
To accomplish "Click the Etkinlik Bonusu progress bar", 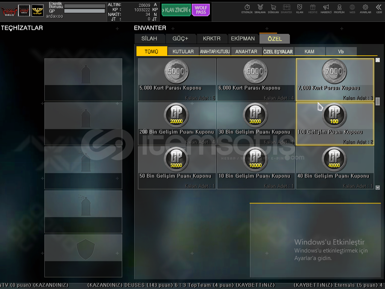I will 85,6.
